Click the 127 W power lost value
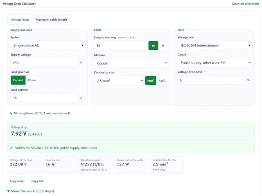262x196 pixels. coord(123,164)
